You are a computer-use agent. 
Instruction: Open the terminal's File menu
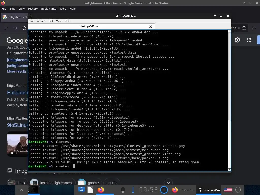pos(32,21)
